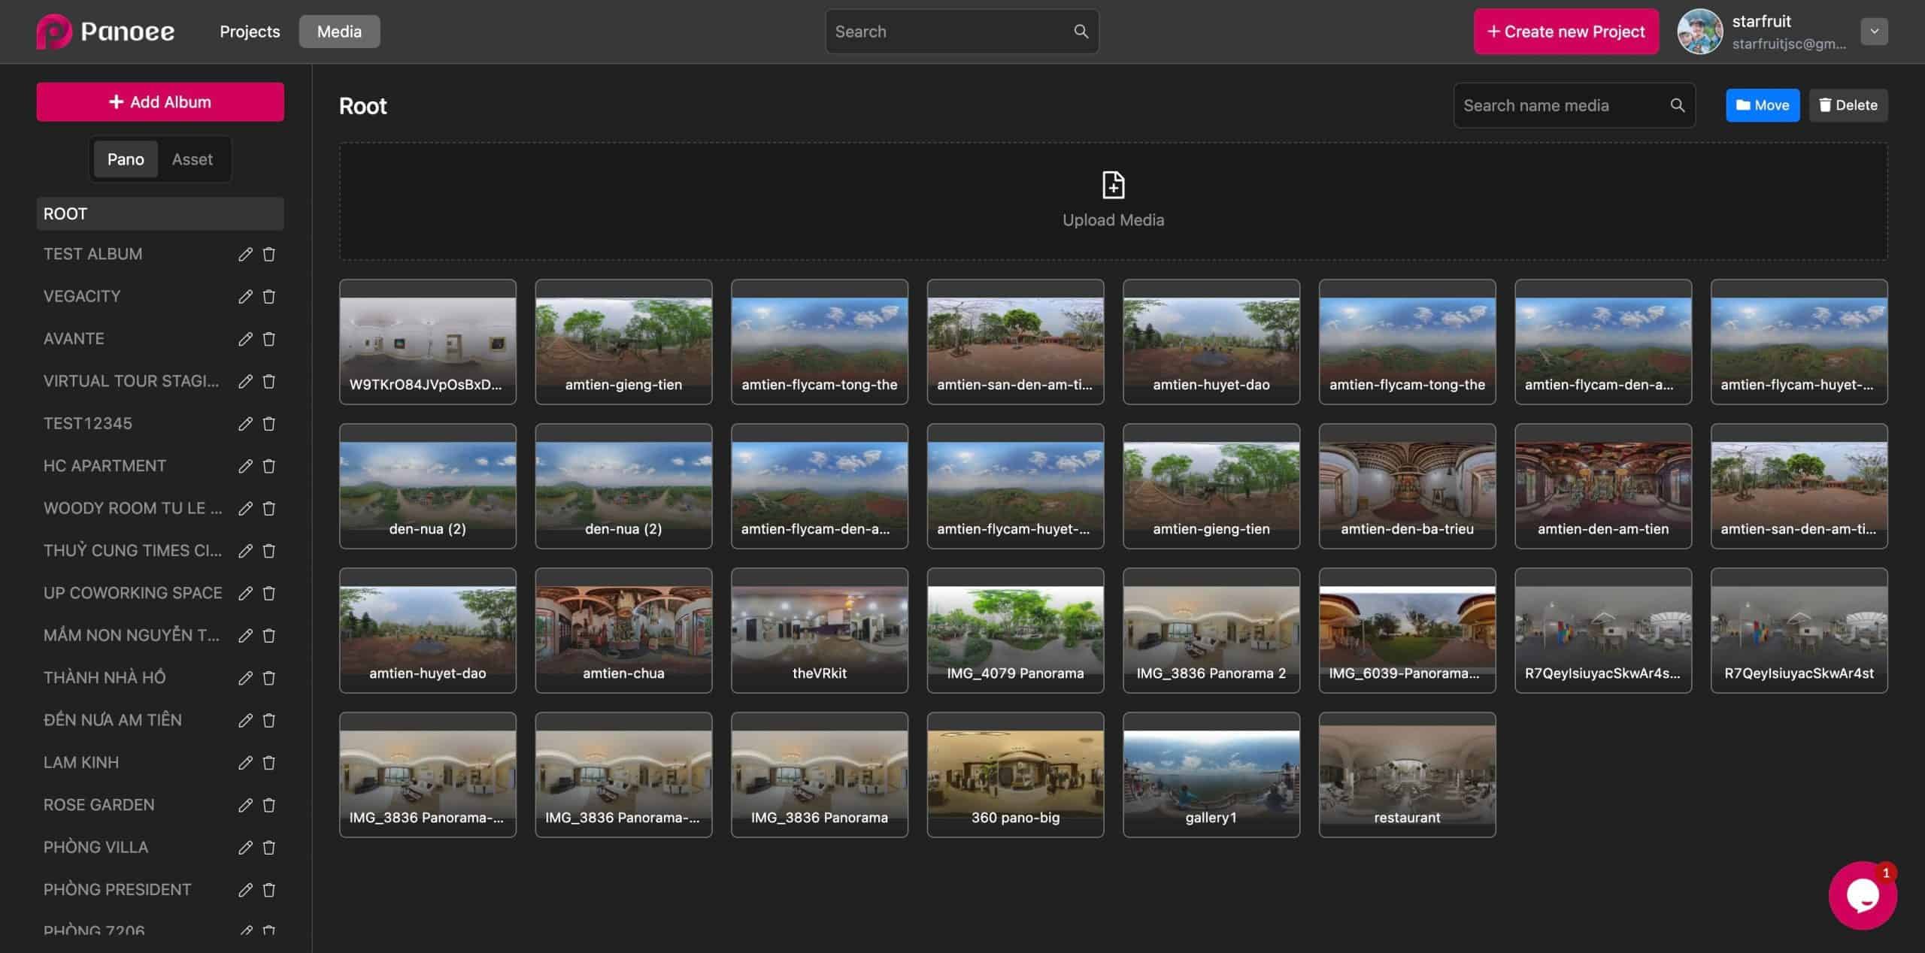Click magnifier icon in Search name media
1925x953 pixels.
point(1677,105)
